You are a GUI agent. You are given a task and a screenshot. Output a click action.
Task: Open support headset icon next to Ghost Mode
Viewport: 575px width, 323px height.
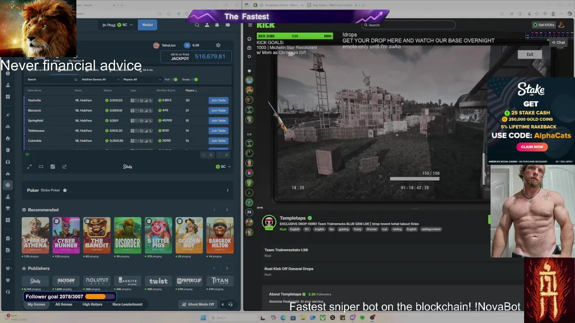pos(230,305)
